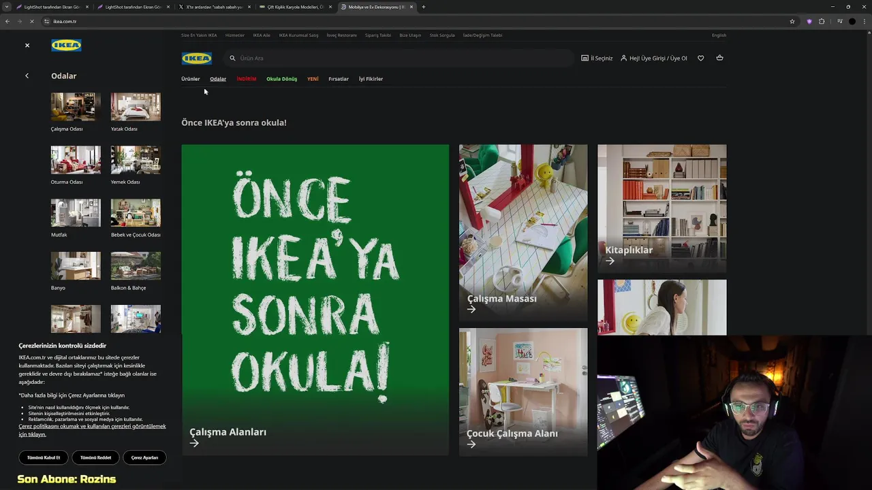Open the browser extensions puzzle icon
This screenshot has width=872, height=490.
tap(822, 21)
